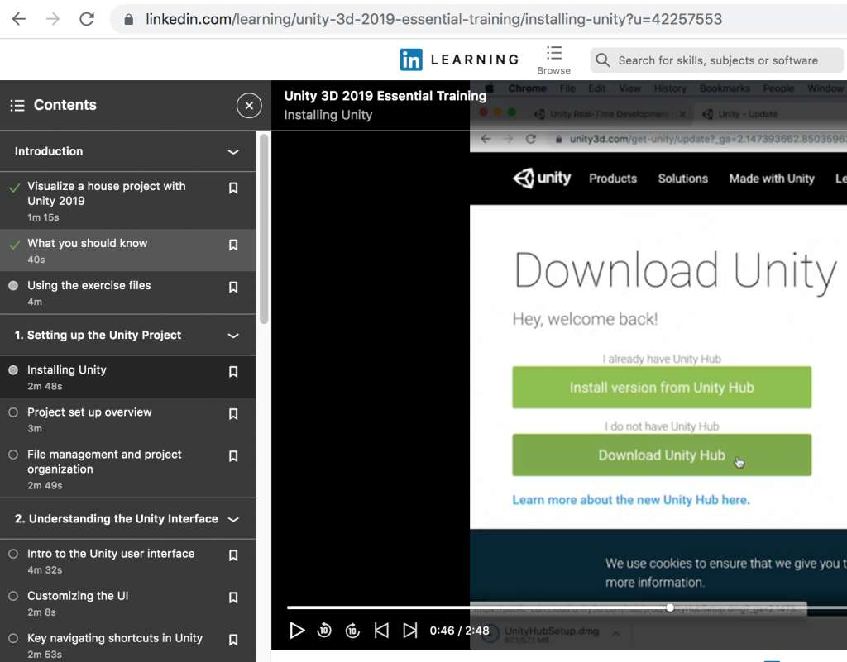Toggle bookmark for Customizing the UI
This screenshot has height=662, width=847.
click(x=233, y=598)
